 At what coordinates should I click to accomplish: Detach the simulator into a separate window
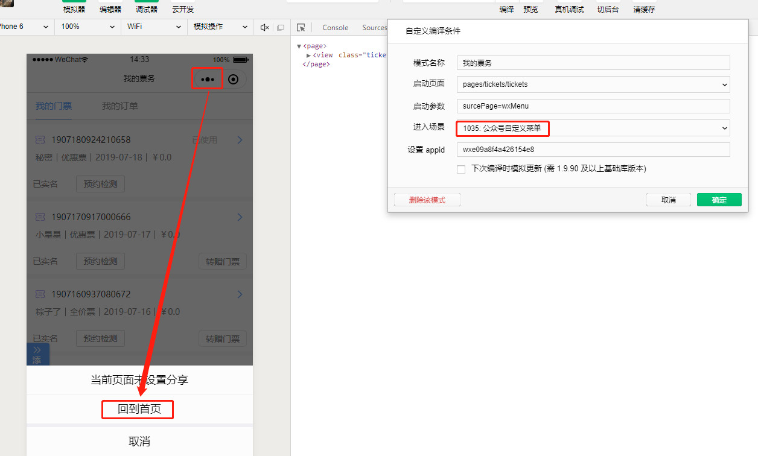coord(281,27)
